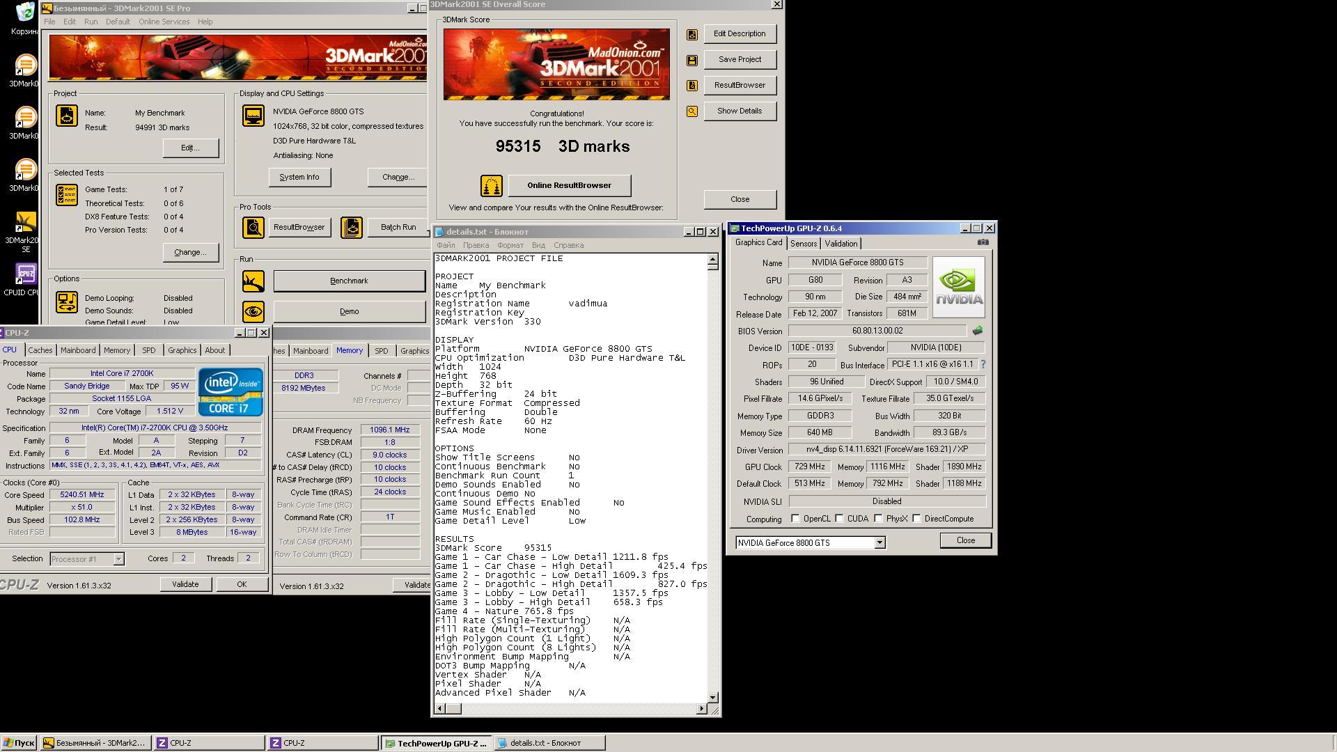Click the DRAM Frequency 1096.1 MHz field
Viewport: 1337px width, 752px height.
(390, 430)
